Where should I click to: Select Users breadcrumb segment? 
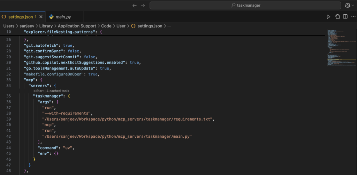9,26
